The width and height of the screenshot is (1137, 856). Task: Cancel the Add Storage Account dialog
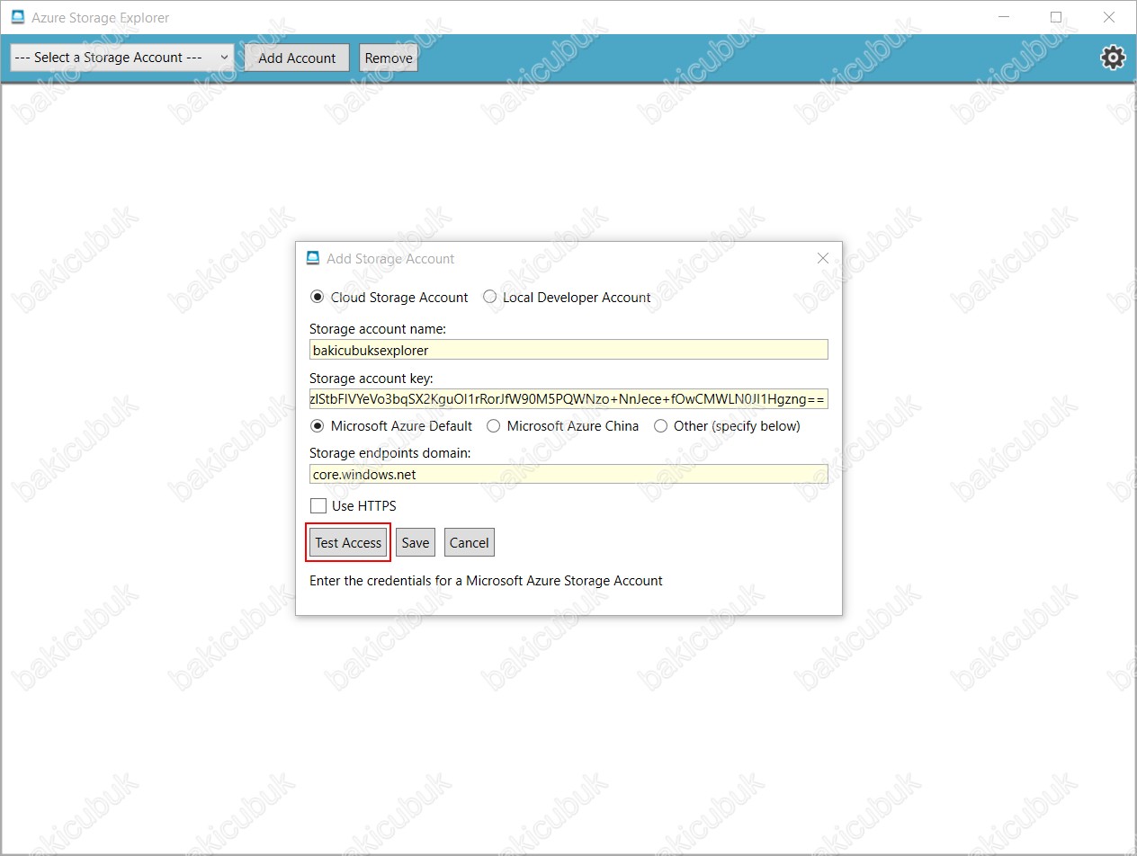[x=470, y=542]
